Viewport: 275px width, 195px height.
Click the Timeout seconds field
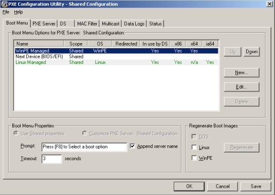[51, 159]
